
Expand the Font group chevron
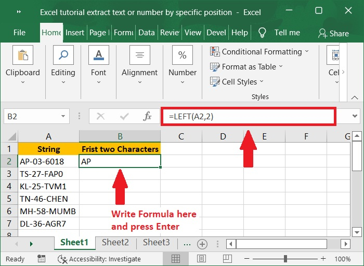pyautogui.click(x=99, y=82)
